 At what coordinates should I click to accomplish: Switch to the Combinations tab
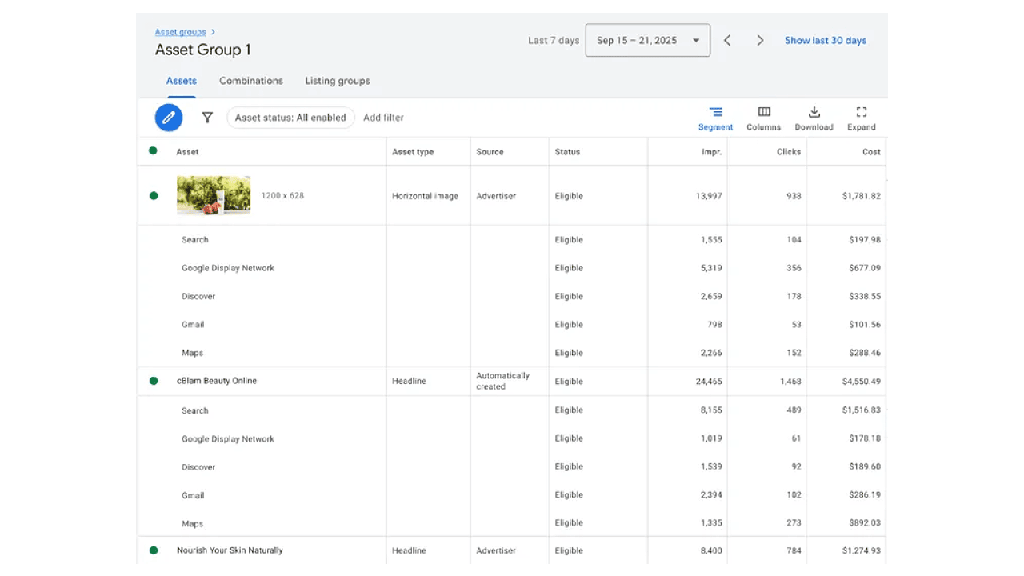251,81
